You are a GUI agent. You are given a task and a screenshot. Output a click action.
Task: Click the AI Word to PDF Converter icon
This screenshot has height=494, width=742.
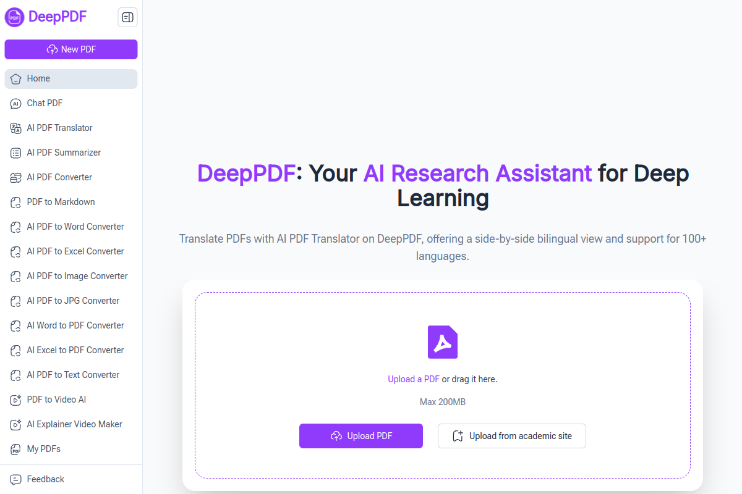pos(16,326)
